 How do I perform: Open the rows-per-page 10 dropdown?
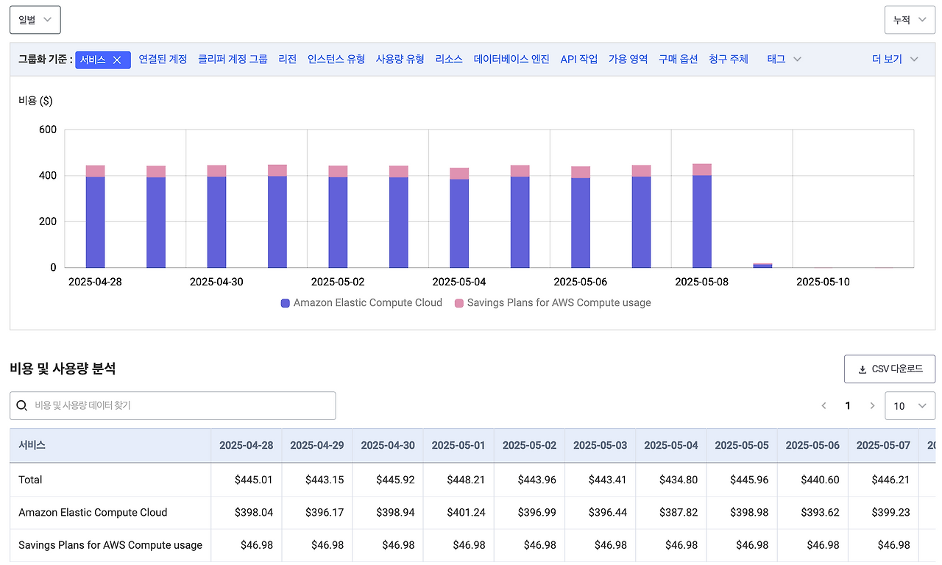pos(910,405)
